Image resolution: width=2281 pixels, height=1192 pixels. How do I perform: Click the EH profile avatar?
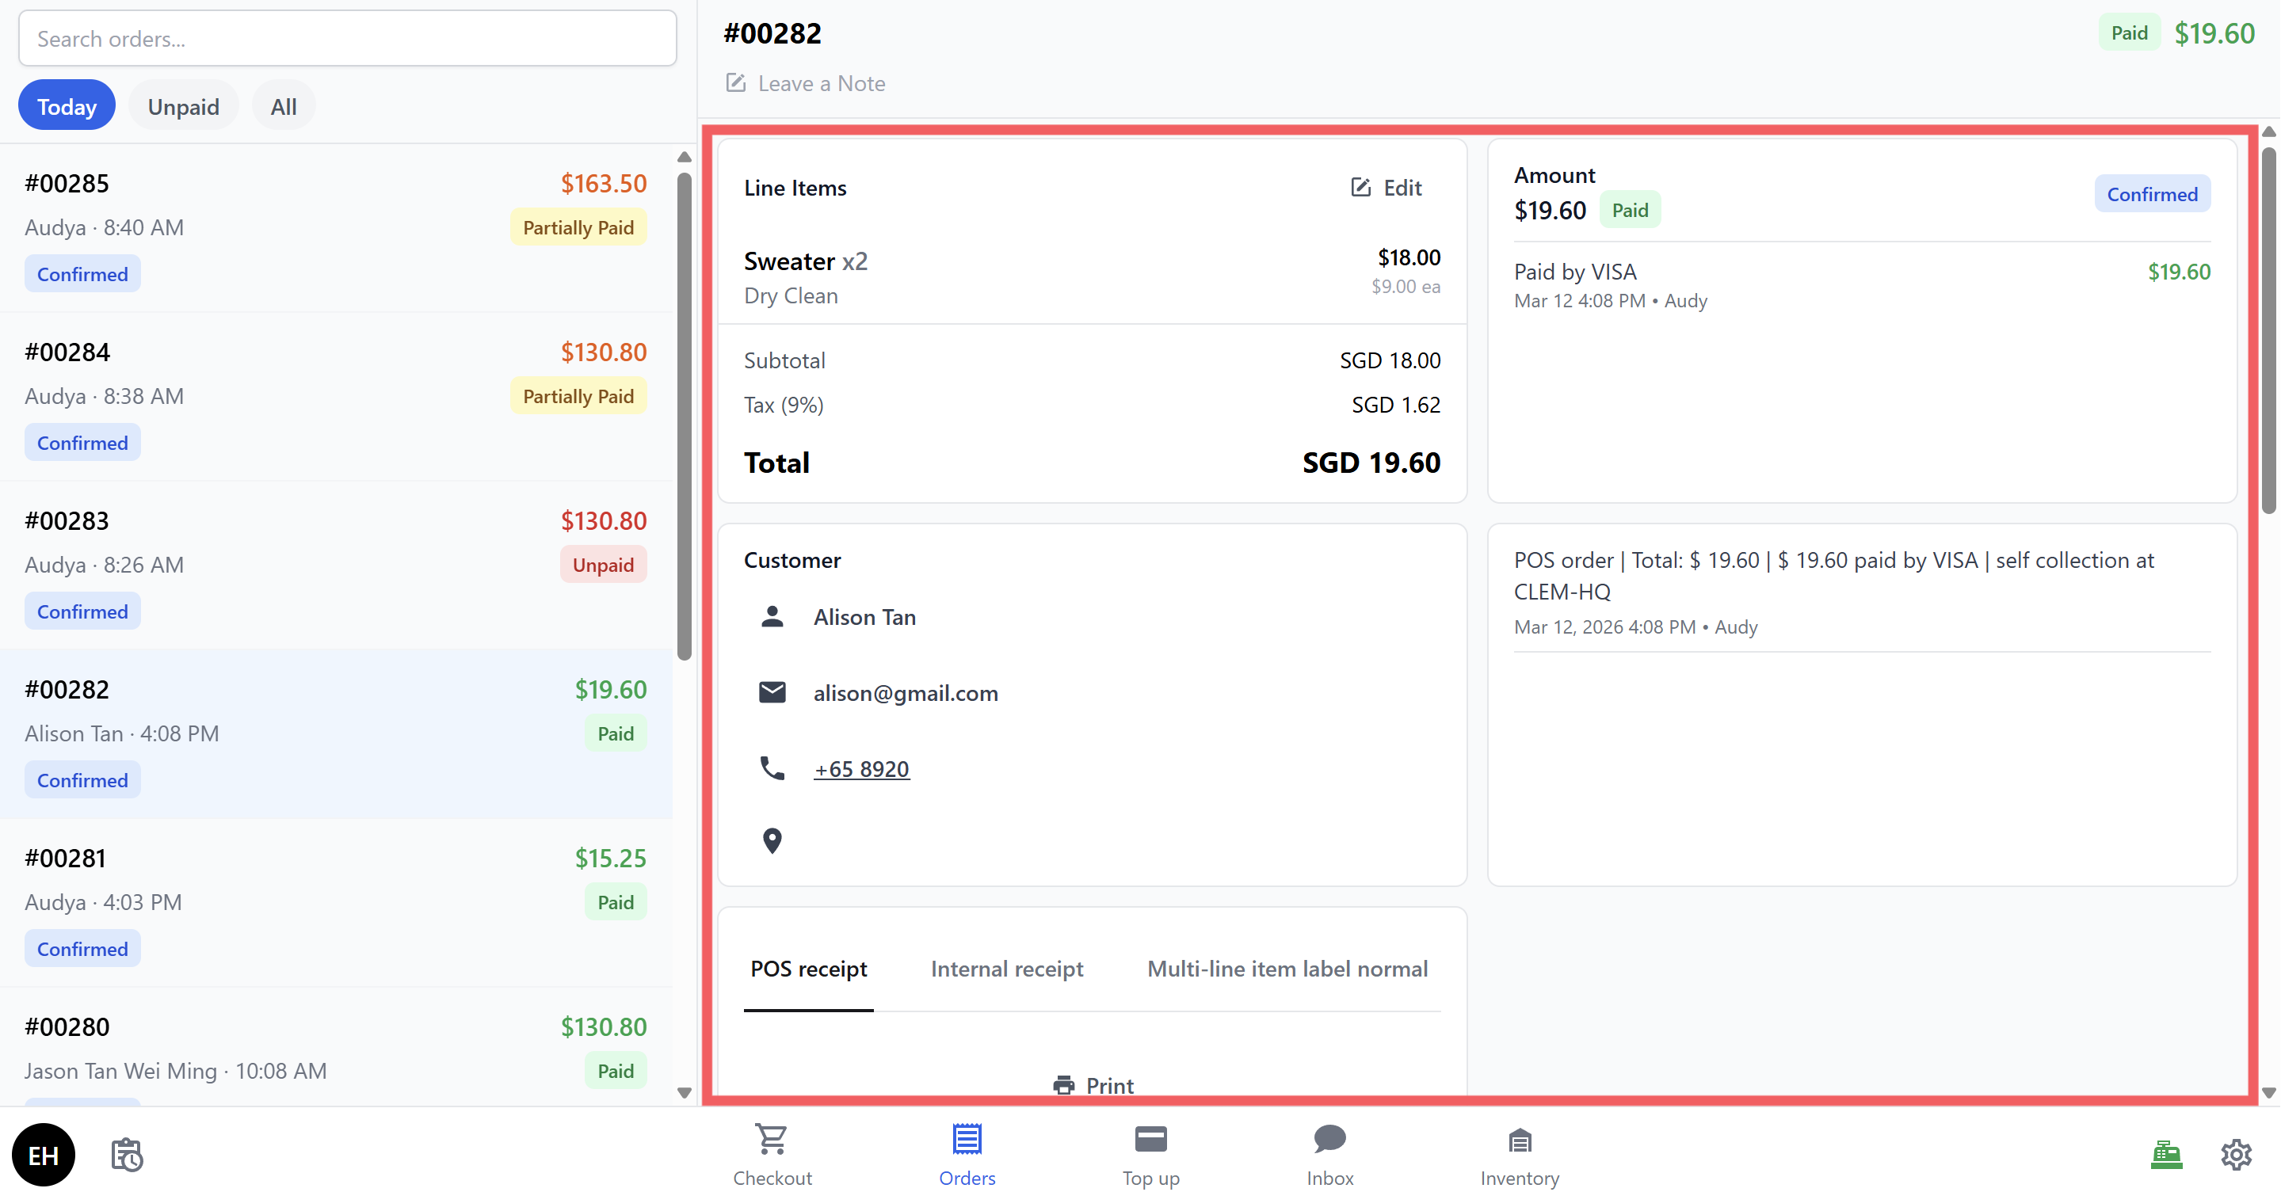click(x=44, y=1155)
